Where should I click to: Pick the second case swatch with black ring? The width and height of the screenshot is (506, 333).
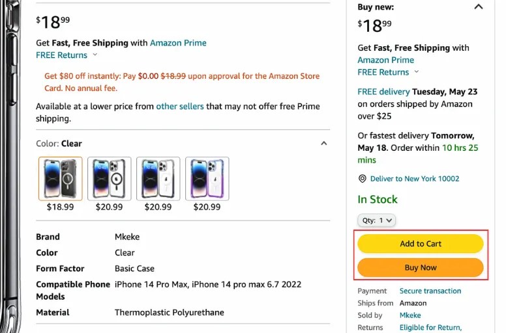click(110, 178)
